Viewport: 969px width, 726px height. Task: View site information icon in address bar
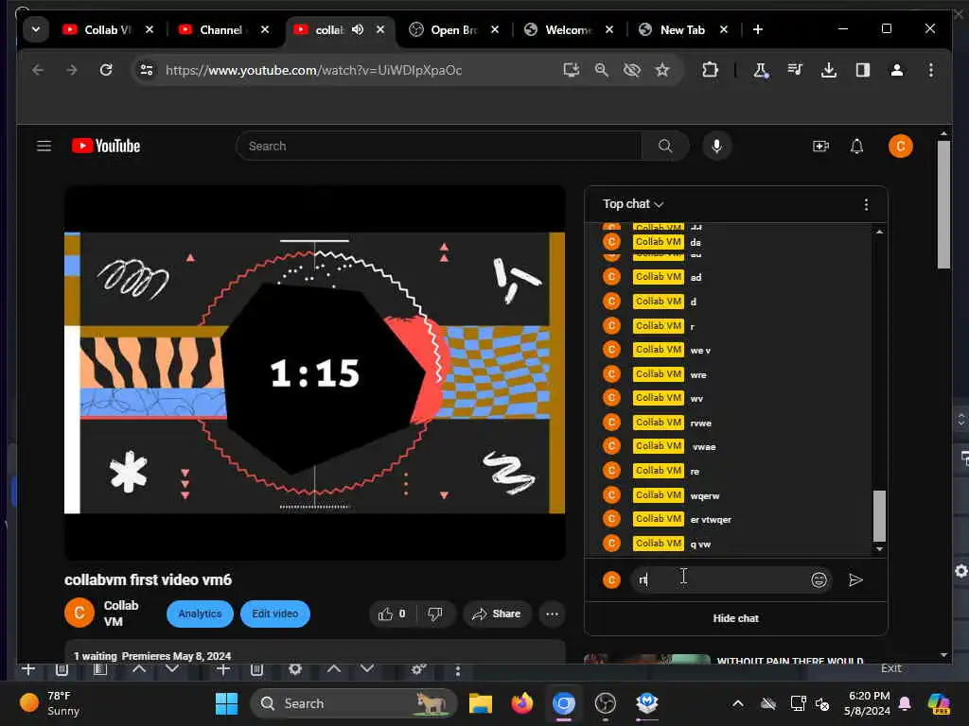pos(147,70)
